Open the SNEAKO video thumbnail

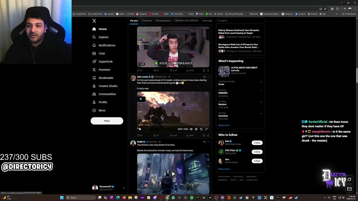(173, 47)
